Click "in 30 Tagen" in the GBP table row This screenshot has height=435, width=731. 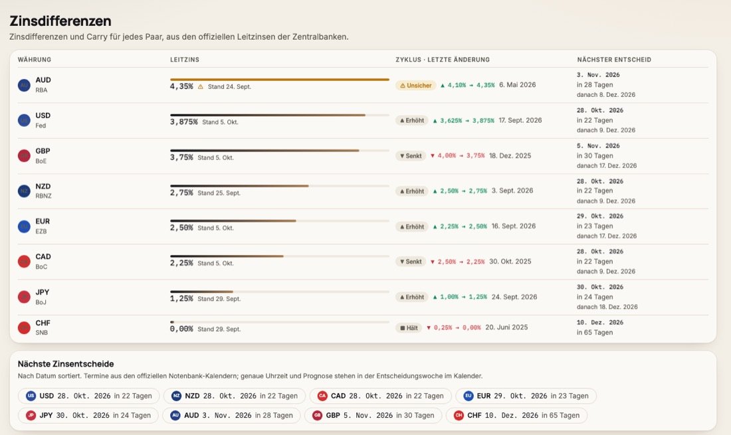[595, 155]
